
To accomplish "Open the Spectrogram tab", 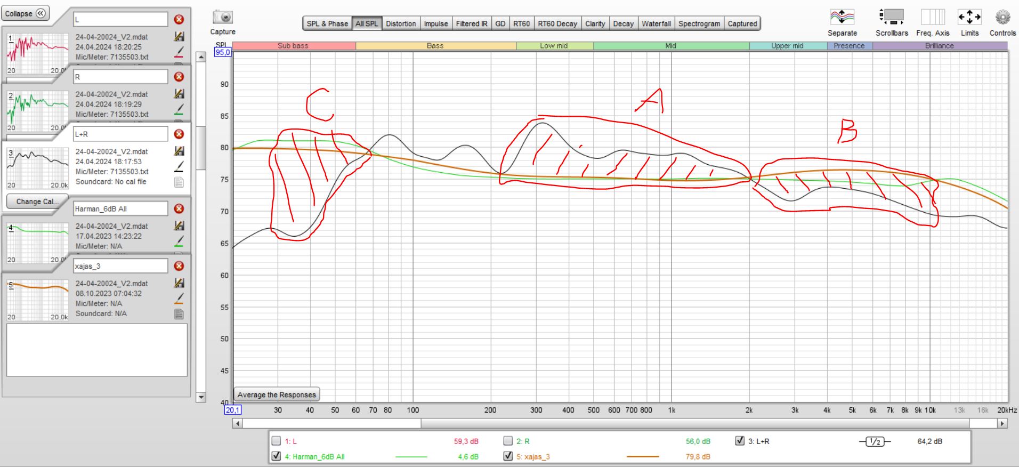I will click(699, 23).
